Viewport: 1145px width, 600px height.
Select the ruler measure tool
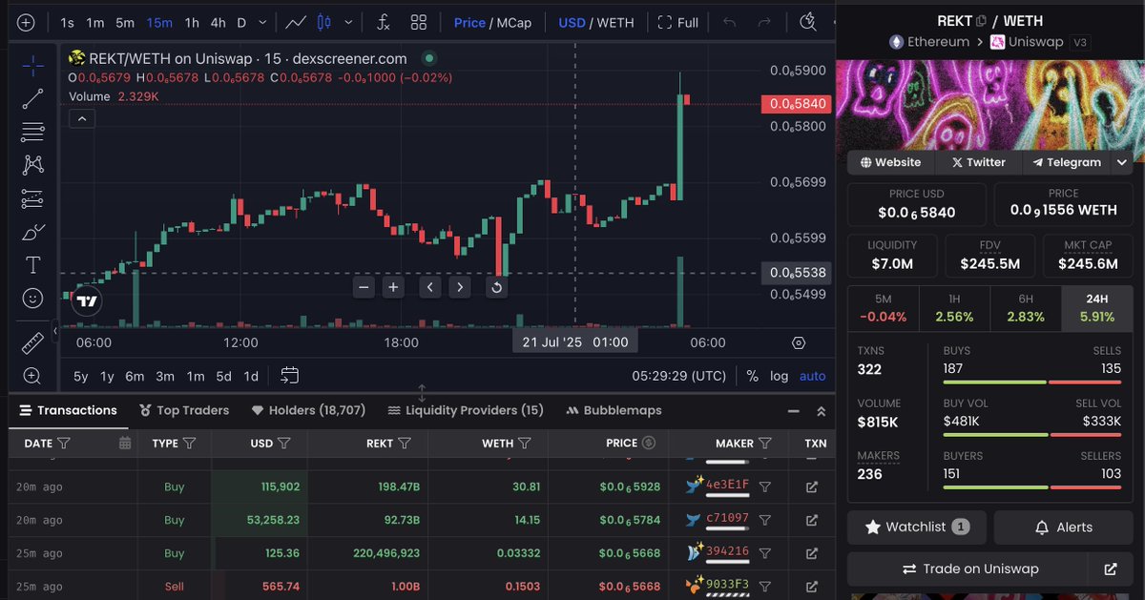32,342
